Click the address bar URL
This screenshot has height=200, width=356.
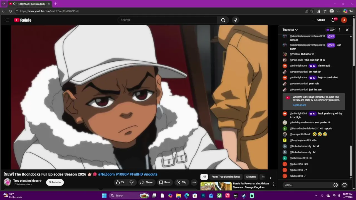[50, 11]
